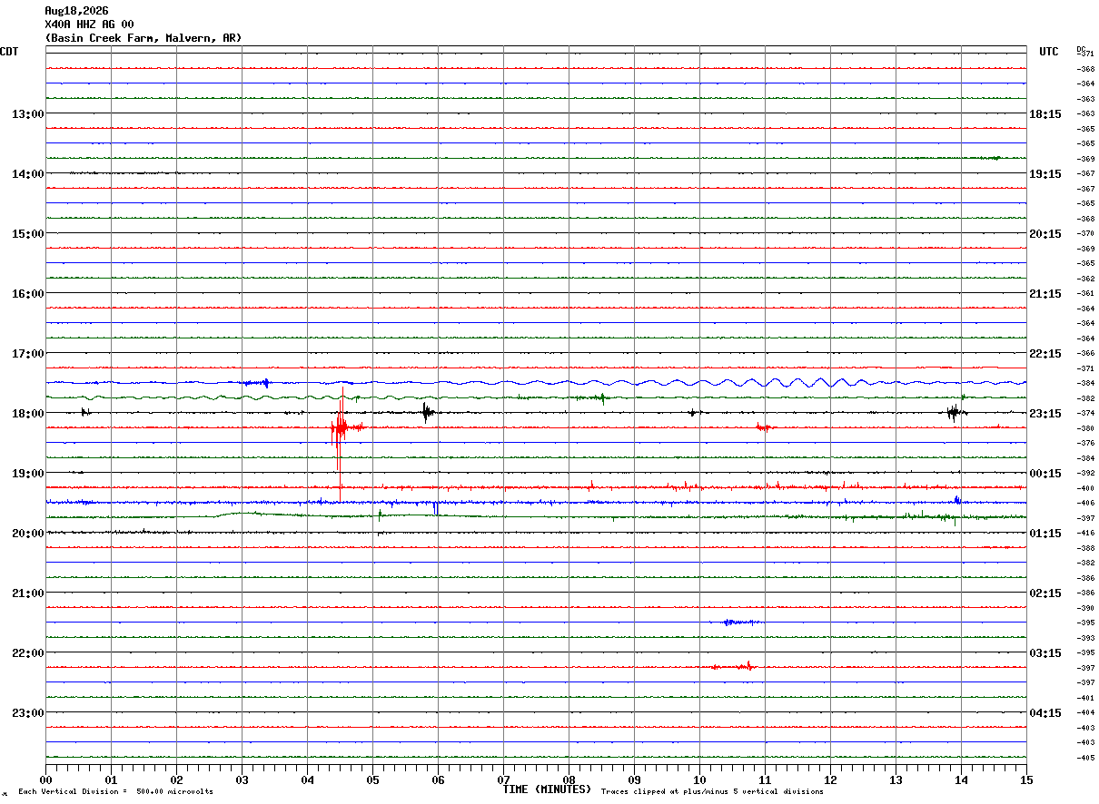This screenshot has height=804, width=1099.
Task: Click the 04:15 UTC row label
Action: click(x=1045, y=713)
